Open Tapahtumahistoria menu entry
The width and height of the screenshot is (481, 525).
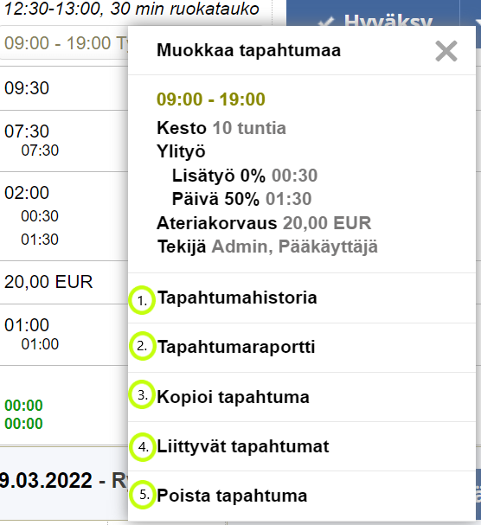302,298
